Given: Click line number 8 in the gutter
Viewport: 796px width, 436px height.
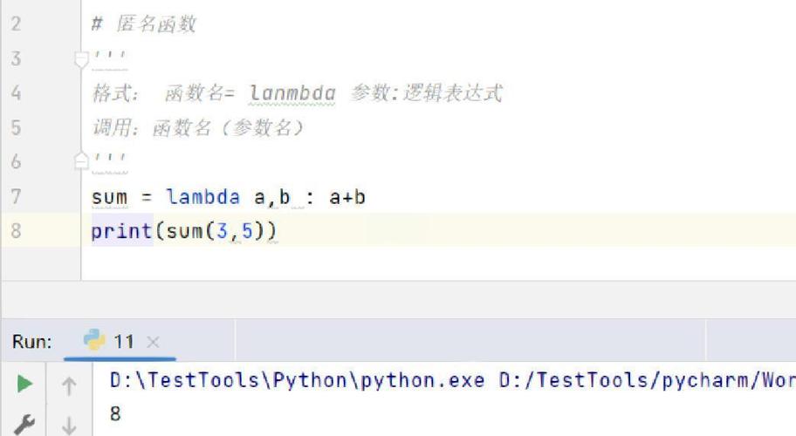Looking at the screenshot, I should pos(16,232).
